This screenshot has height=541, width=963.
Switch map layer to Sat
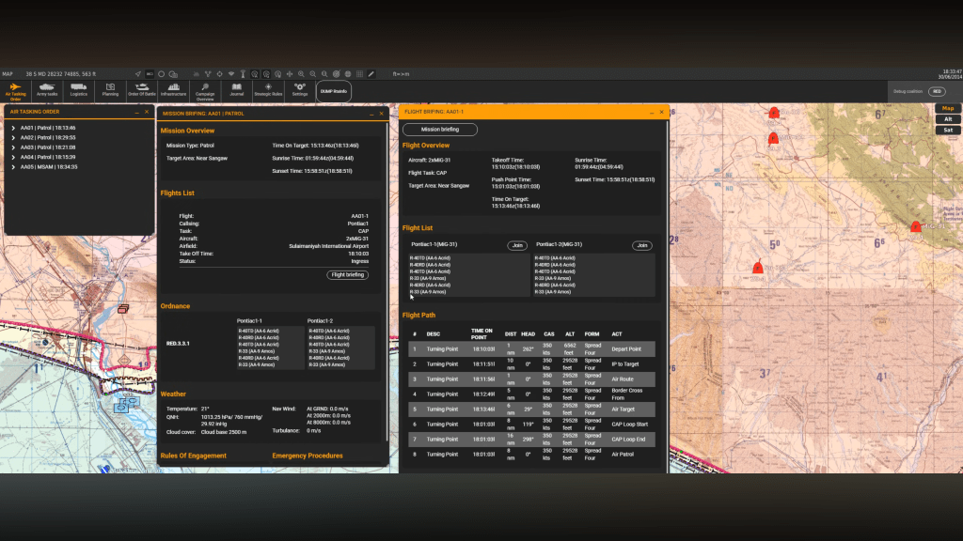948,131
